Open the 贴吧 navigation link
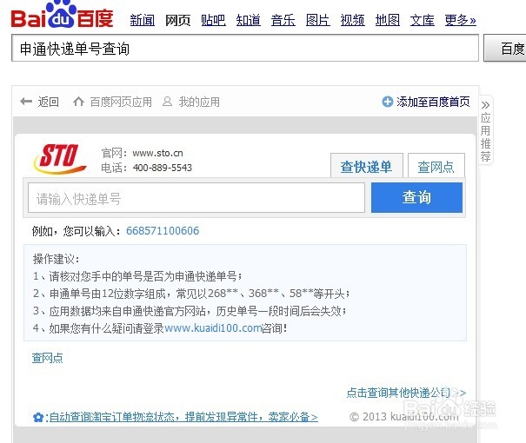The height and width of the screenshot is (443, 526). pyautogui.click(x=213, y=20)
